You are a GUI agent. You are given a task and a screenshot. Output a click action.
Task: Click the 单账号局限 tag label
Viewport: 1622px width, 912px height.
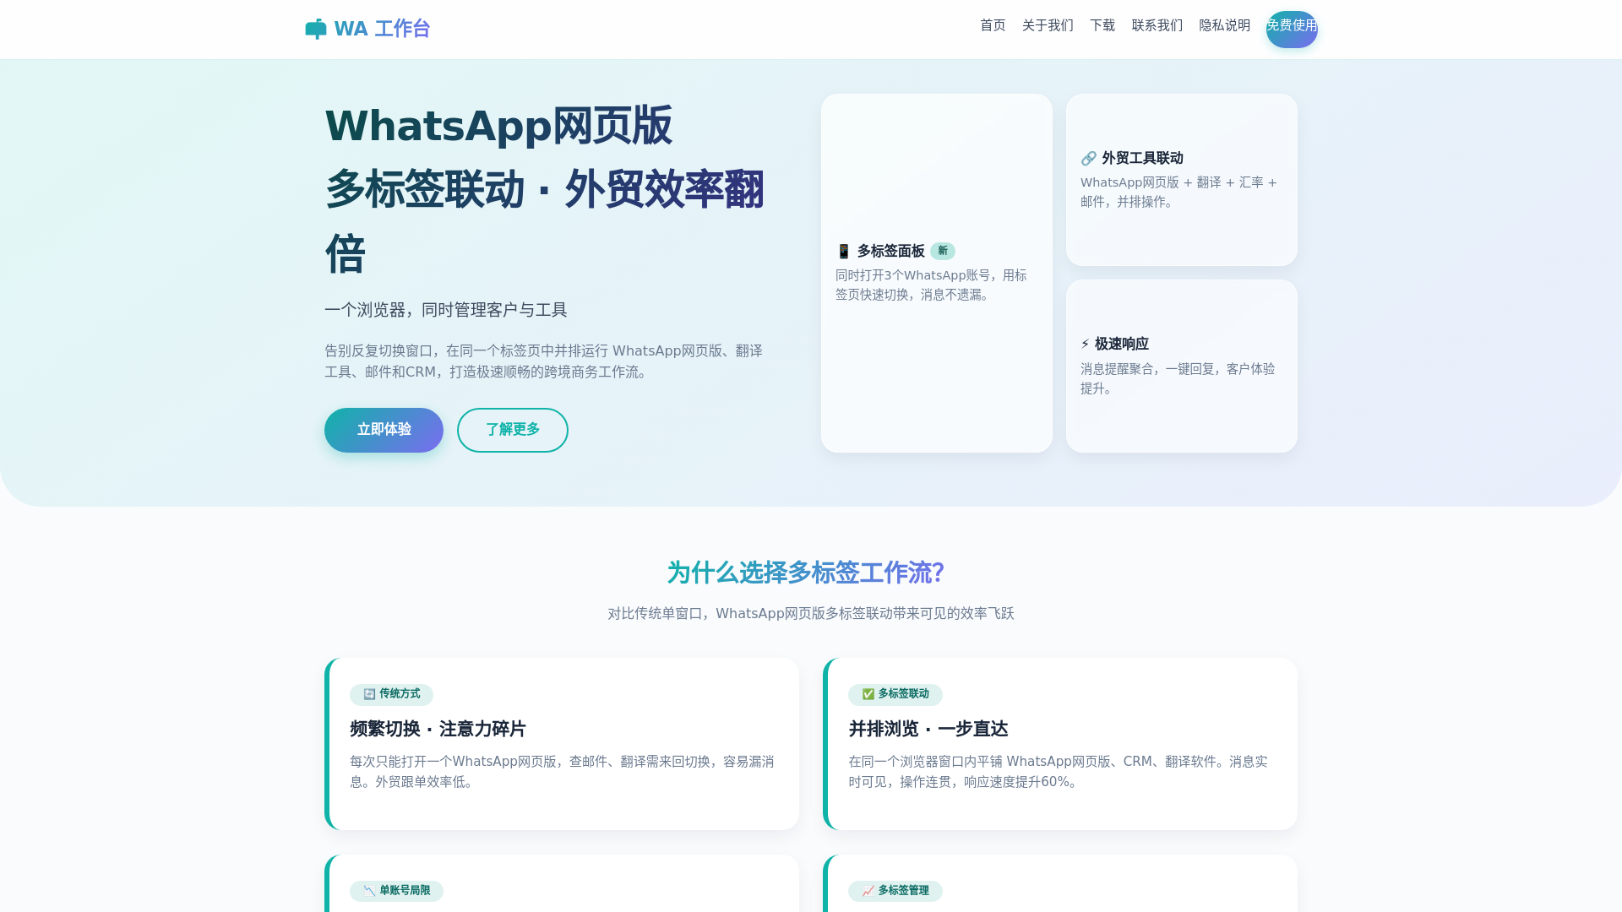tap(405, 890)
